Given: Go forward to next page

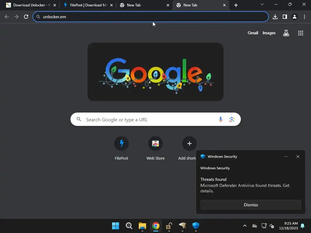Looking at the screenshot, I should point(16,17).
